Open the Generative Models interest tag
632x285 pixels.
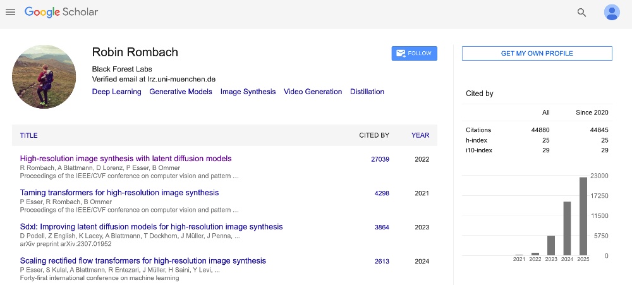click(181, 92)
